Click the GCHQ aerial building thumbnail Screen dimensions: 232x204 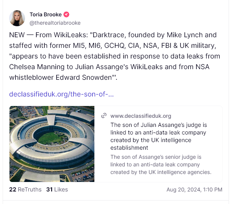(52, 144)
